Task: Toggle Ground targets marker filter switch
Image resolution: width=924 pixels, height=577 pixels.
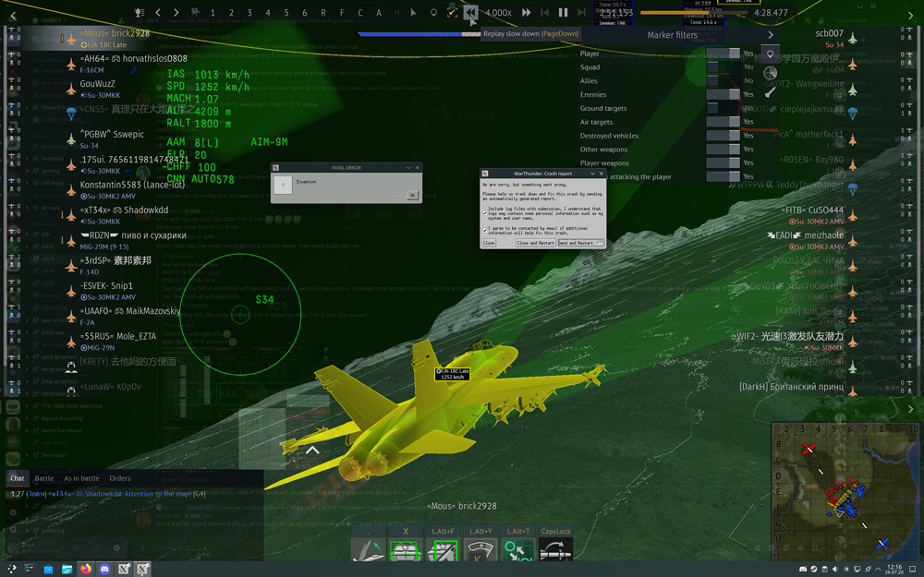Action: 723,108
